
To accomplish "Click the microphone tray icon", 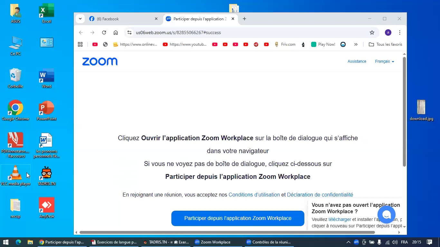I will tap(379, 242).
